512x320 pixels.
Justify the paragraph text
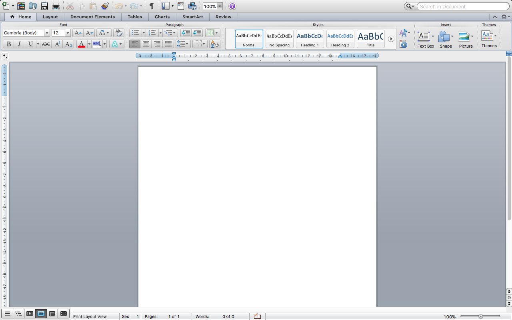click(x=168, y=44)
